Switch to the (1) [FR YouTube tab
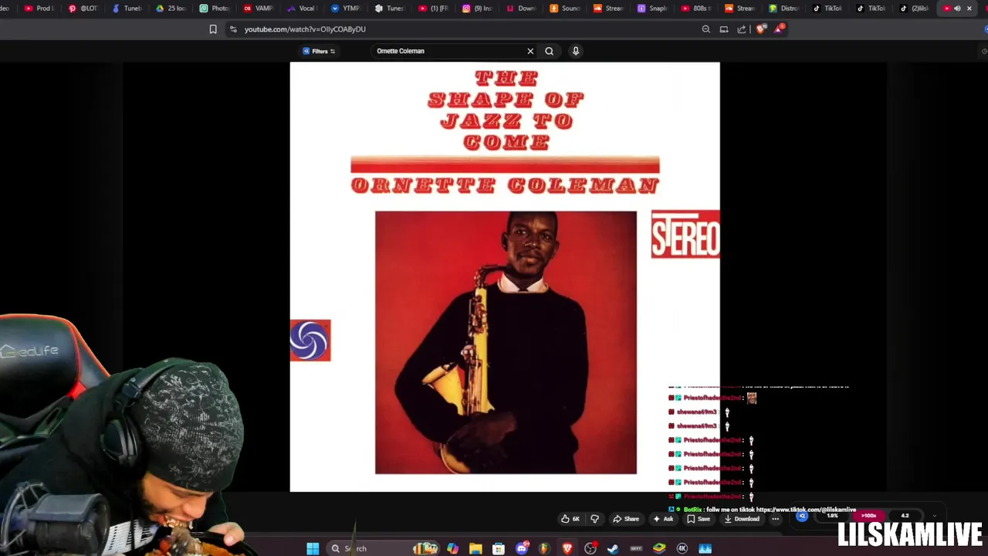This screenshot has width=988, height=556. pos(434,8)
